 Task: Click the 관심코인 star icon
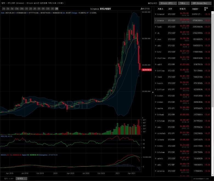pos(149,3)
